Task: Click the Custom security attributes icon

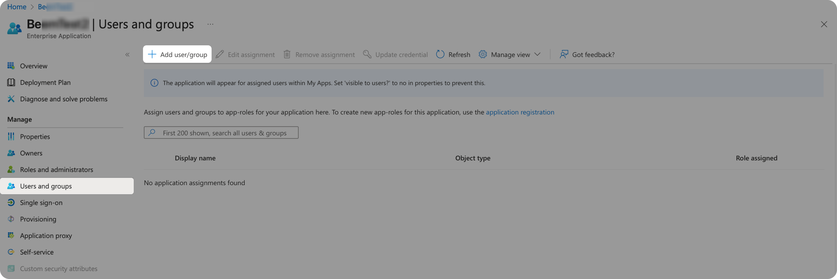Action: (x=11, y=269)
